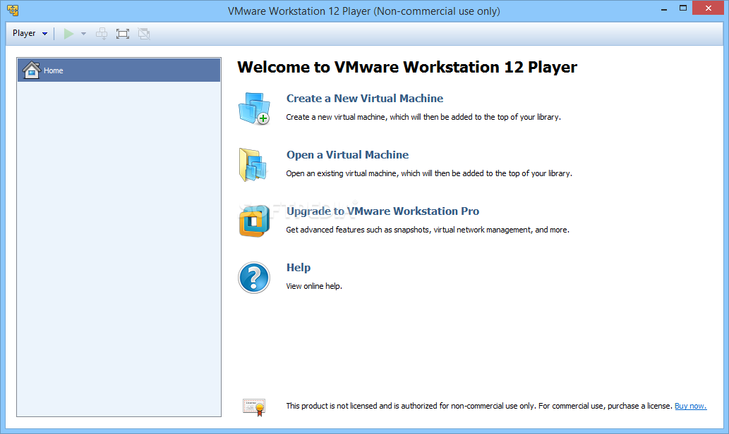Click the blue question mark help icon
The width and height of the screenshot is (729, 434).
(x=254, y=278)
